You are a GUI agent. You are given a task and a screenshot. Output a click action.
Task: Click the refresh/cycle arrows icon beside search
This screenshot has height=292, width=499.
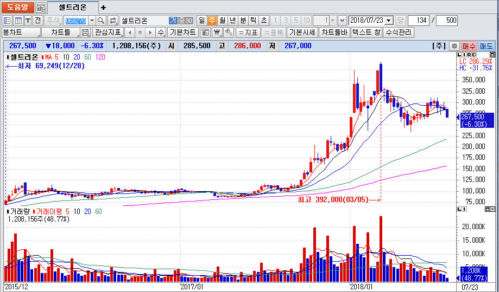(113, 21)
